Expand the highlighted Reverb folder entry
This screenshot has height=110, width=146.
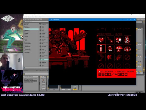point(43,60)
